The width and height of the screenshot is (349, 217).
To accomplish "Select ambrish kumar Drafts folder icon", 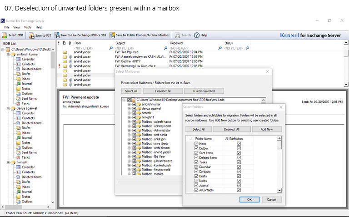I will (18, 74).
